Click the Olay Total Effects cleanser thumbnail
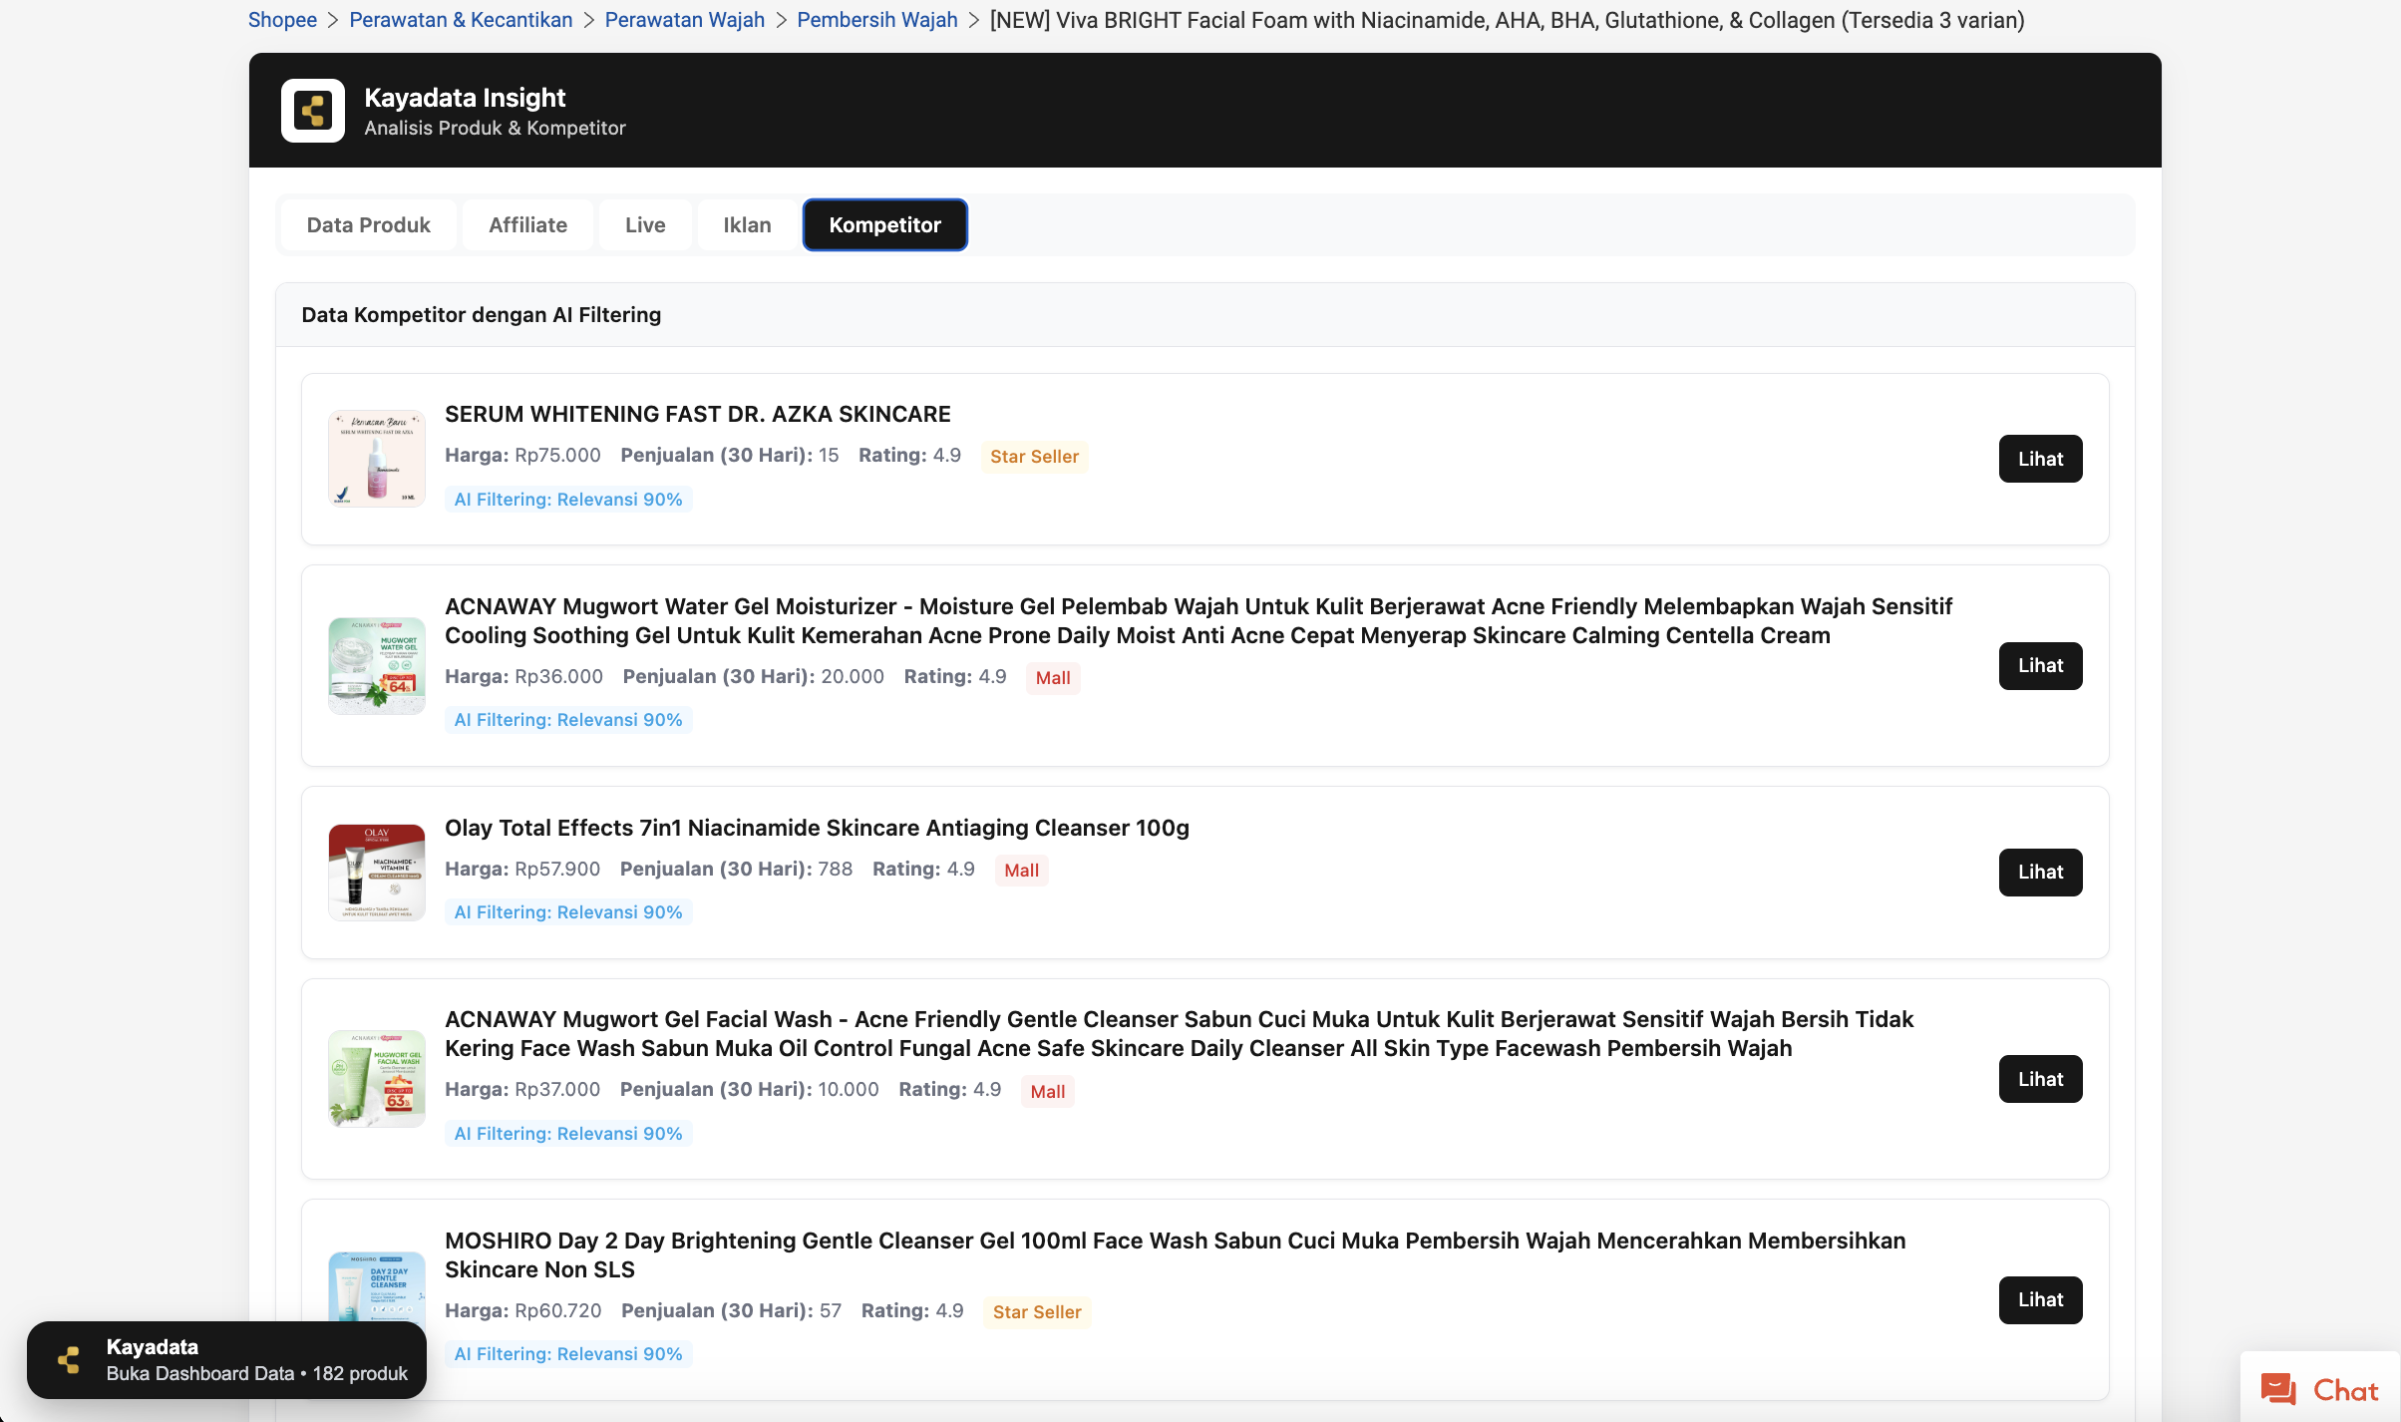 pos(377,873)
